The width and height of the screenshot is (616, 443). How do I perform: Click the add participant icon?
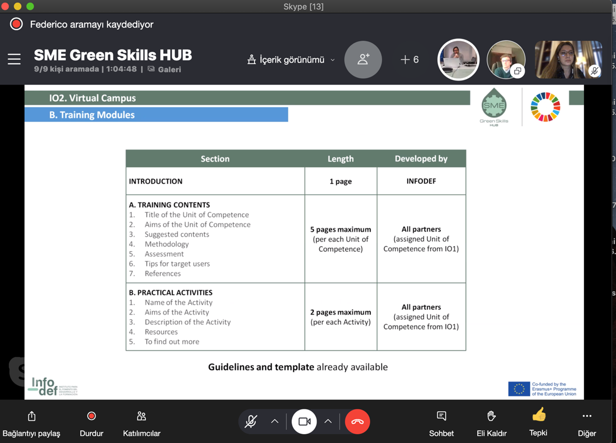(x=363, y=59)
